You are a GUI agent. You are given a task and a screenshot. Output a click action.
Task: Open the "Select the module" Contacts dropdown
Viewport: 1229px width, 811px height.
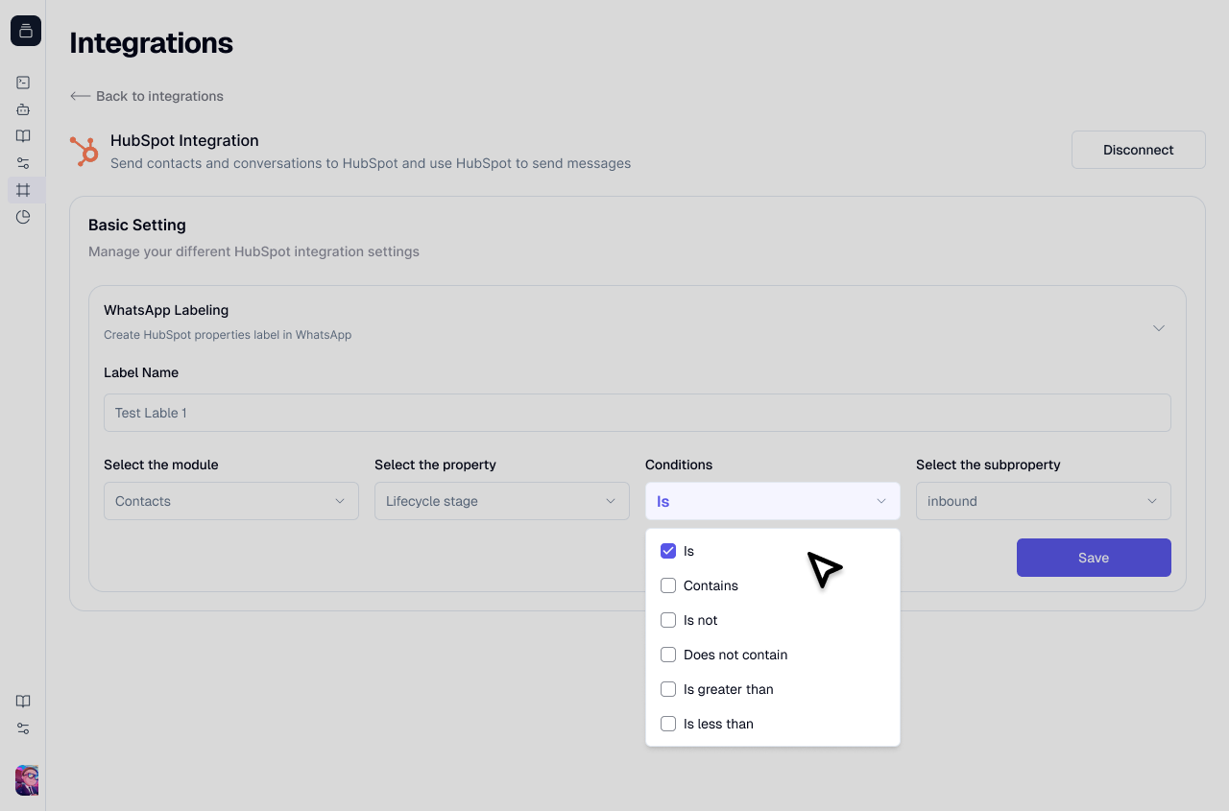pos(230,501)
